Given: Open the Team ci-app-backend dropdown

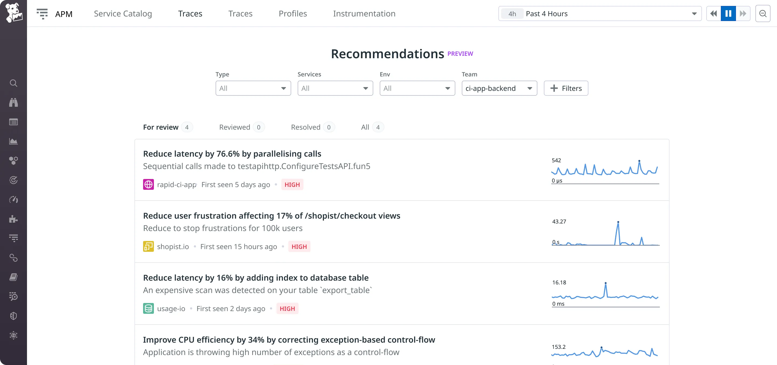Looking at the screenshot, I should coord(499,88).
